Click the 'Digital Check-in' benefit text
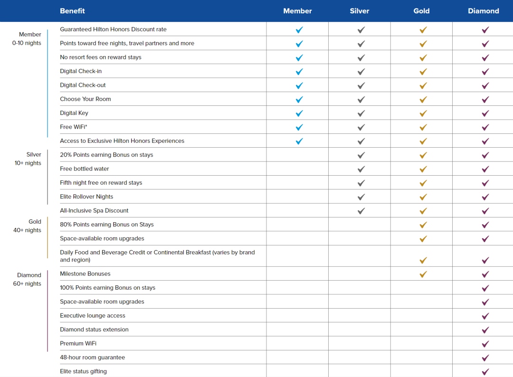This screenshot has width=513, height=377. (x=81, y=71)
